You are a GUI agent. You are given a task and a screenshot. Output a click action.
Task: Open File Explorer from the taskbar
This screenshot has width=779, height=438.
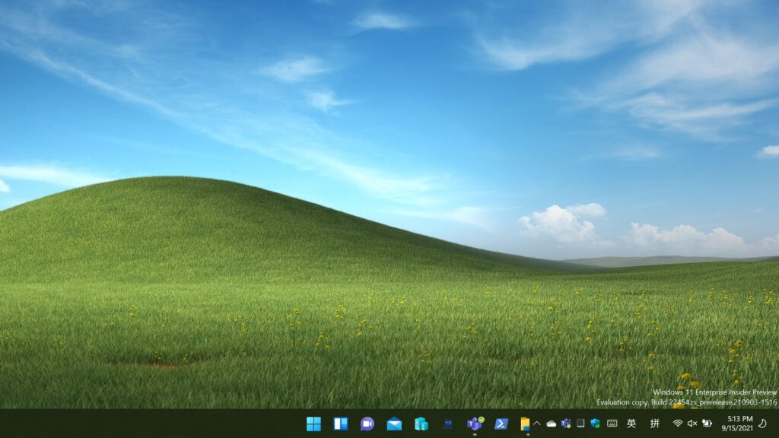pos(525,424)
